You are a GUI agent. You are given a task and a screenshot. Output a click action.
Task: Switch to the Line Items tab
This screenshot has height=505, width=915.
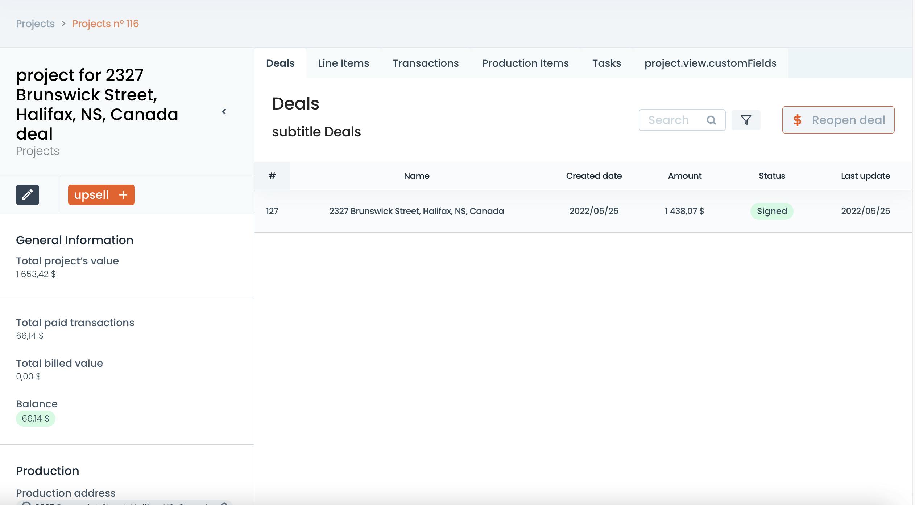point(343,63)
